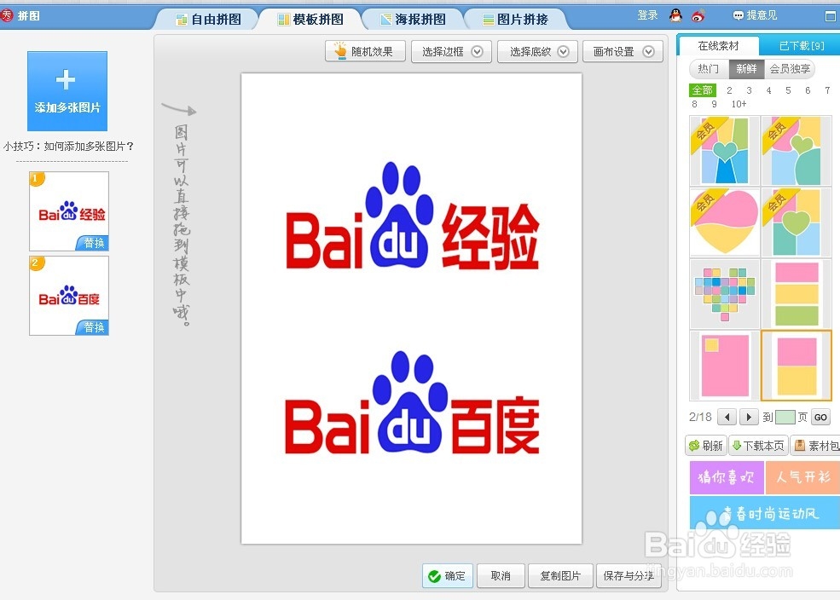Confirm the collage with 确定
The width and height of the screenshot is (840, 600).
447,575
